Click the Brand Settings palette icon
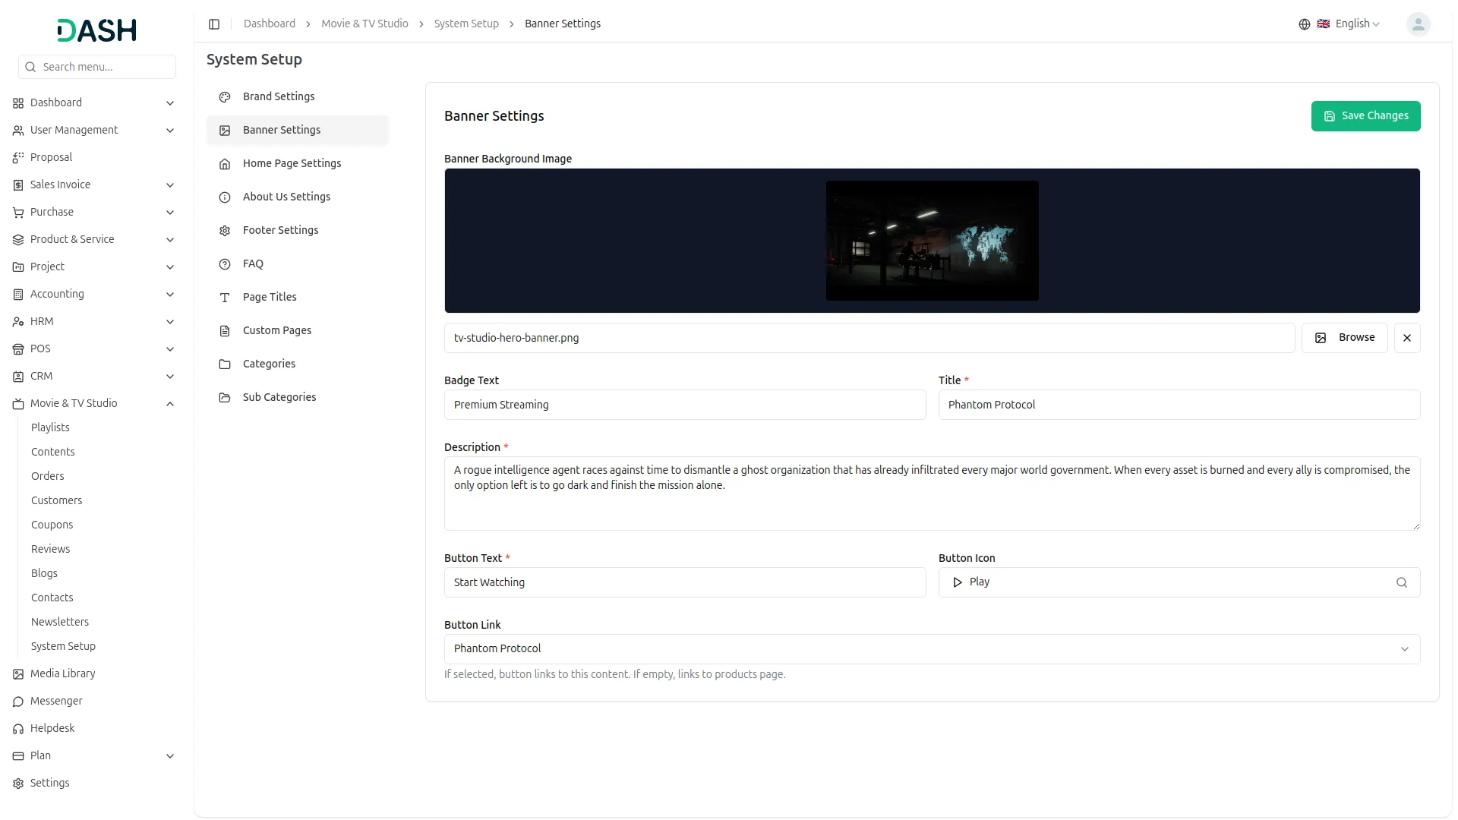 (225, 97)
